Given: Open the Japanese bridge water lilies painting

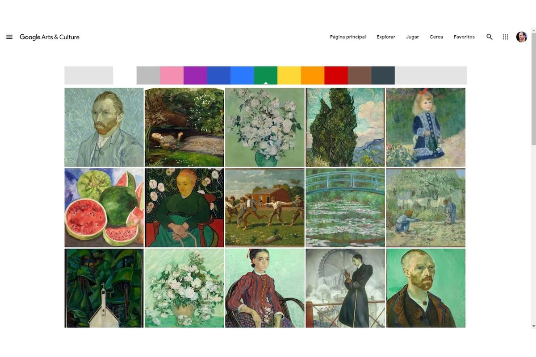Looking at the screenshot, I should click(345, 208).
